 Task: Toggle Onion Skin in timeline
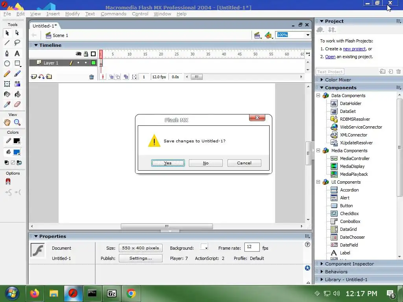point(111,77)
